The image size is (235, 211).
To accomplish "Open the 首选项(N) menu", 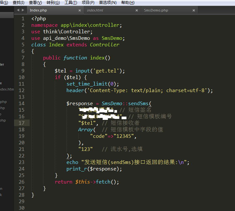I will pyautogui.click(x=108, y=3).
